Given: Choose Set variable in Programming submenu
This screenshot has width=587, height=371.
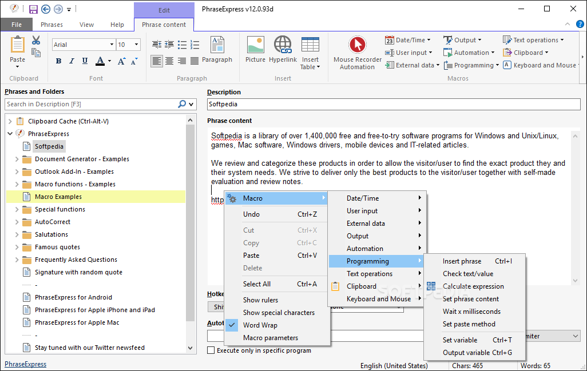Looking at the screenshot, I should pyautogui.click(x=475, y=340).
